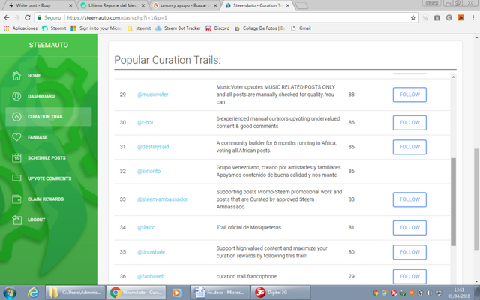Open the Sign in to your Micro bookmark

(96, 28)
